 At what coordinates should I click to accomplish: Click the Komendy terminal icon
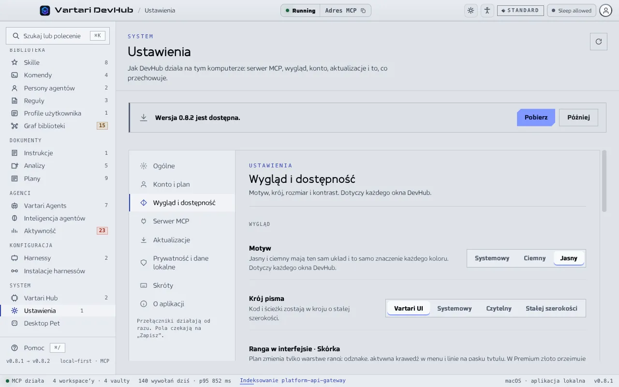(15, 75)
